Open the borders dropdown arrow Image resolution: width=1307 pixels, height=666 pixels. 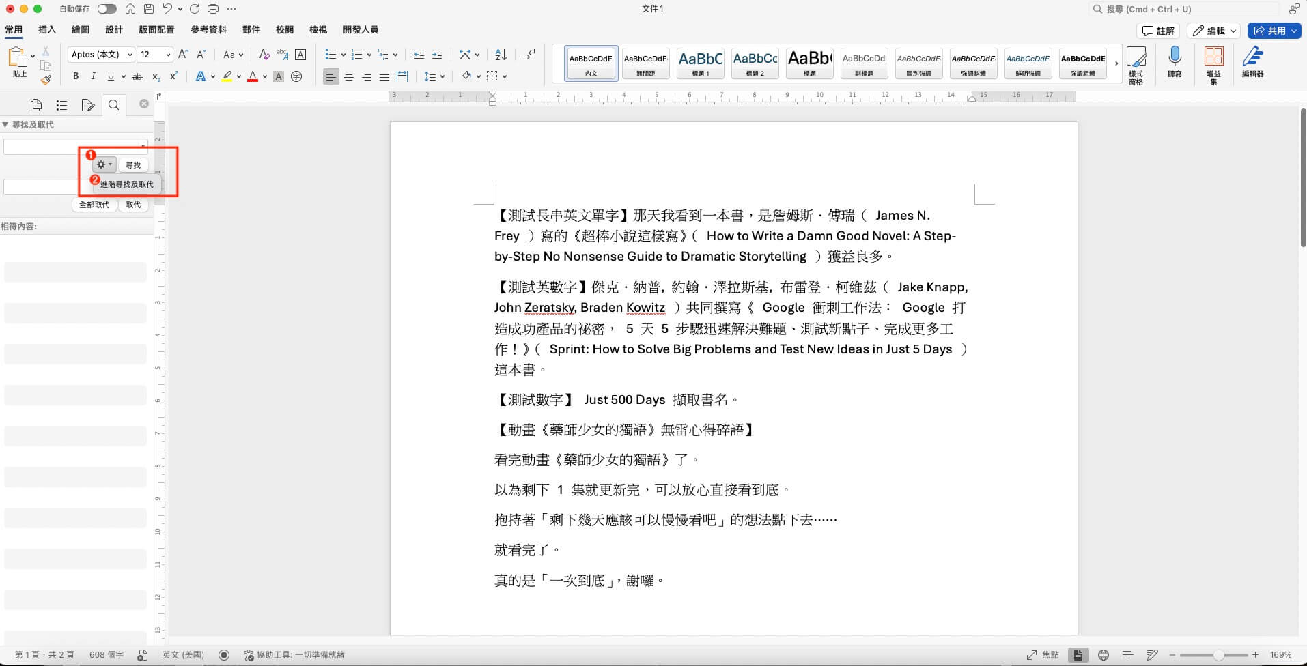click(505, 76)
